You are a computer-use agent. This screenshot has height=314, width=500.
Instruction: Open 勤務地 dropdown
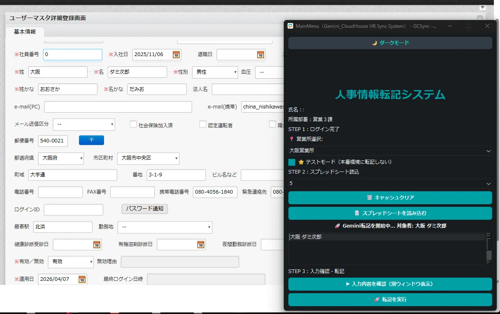pos(165,227)
